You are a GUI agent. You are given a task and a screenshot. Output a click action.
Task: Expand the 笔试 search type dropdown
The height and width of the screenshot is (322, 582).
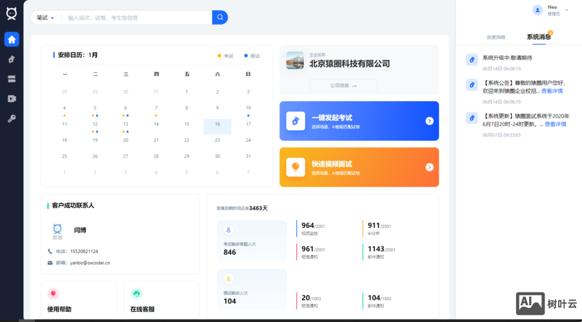(45, 18)
